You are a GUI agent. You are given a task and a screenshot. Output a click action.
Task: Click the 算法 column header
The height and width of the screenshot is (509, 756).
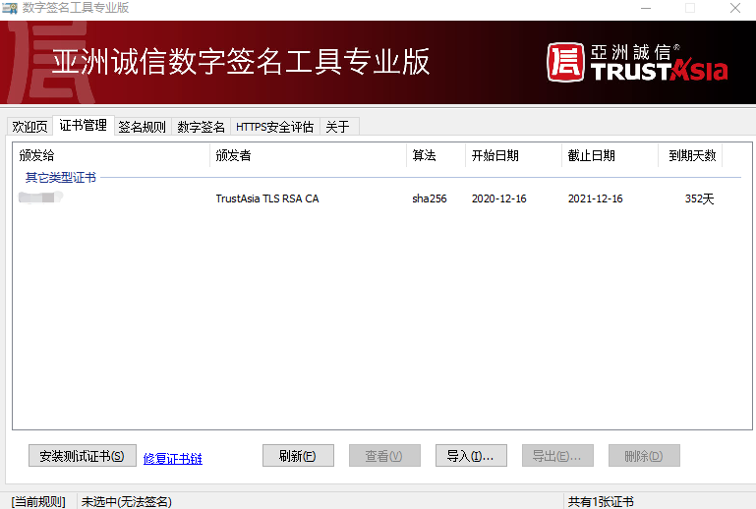pos(436,155)
